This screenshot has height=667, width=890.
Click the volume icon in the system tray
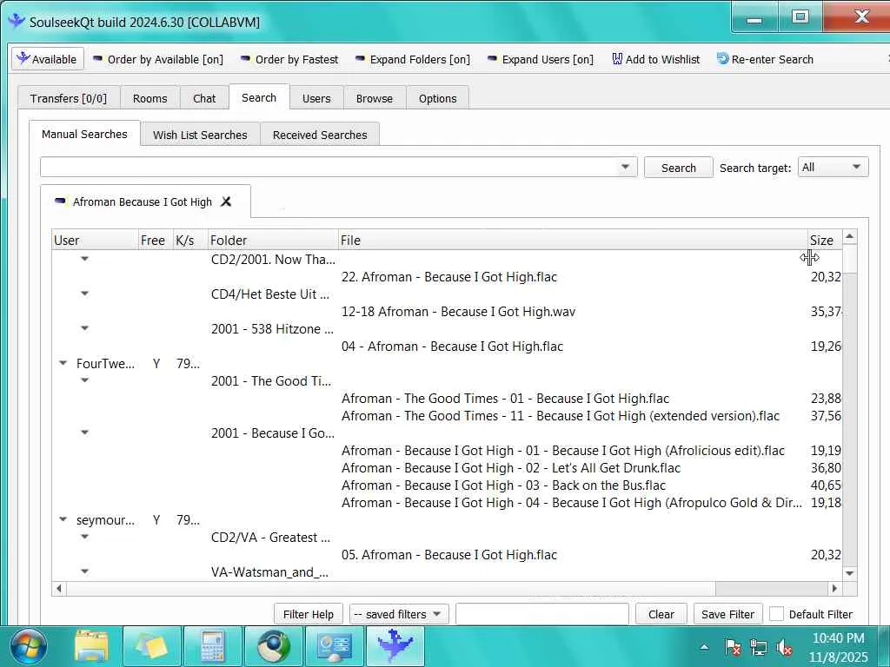pos(785,647)
